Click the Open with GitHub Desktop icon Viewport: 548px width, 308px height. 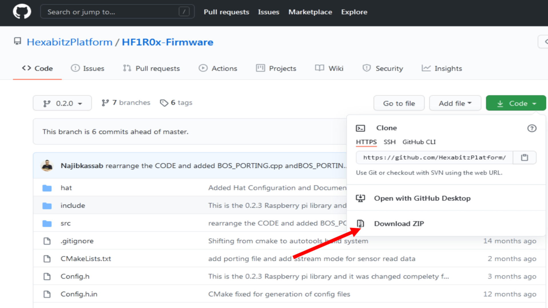[361, 198]
